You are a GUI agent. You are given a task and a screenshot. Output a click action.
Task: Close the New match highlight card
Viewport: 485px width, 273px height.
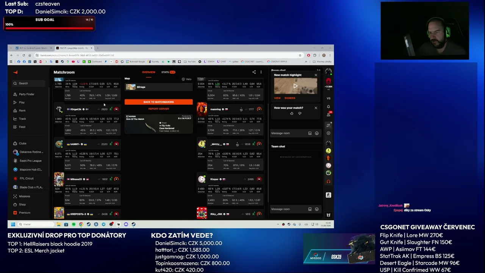pyautogui.click(x=316, y=75)
